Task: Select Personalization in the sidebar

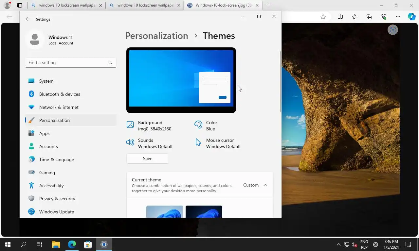Action: click(x=71, y=120)
